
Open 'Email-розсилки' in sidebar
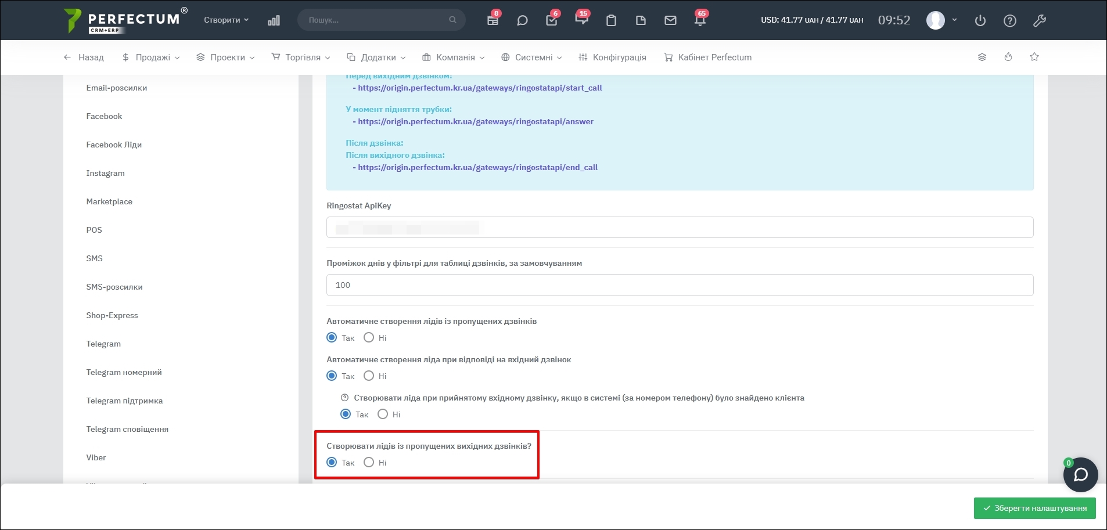(x=117, y=88)
